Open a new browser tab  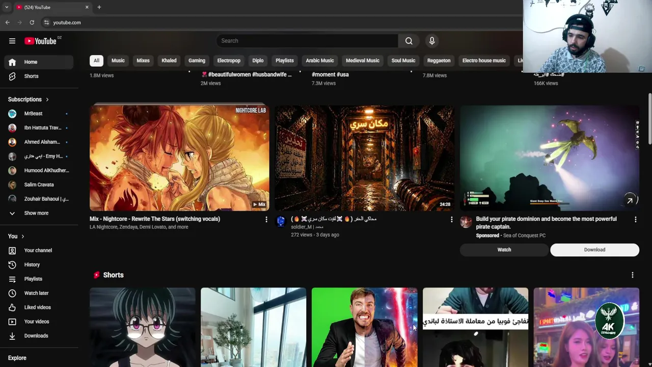(x=99, y=7)
